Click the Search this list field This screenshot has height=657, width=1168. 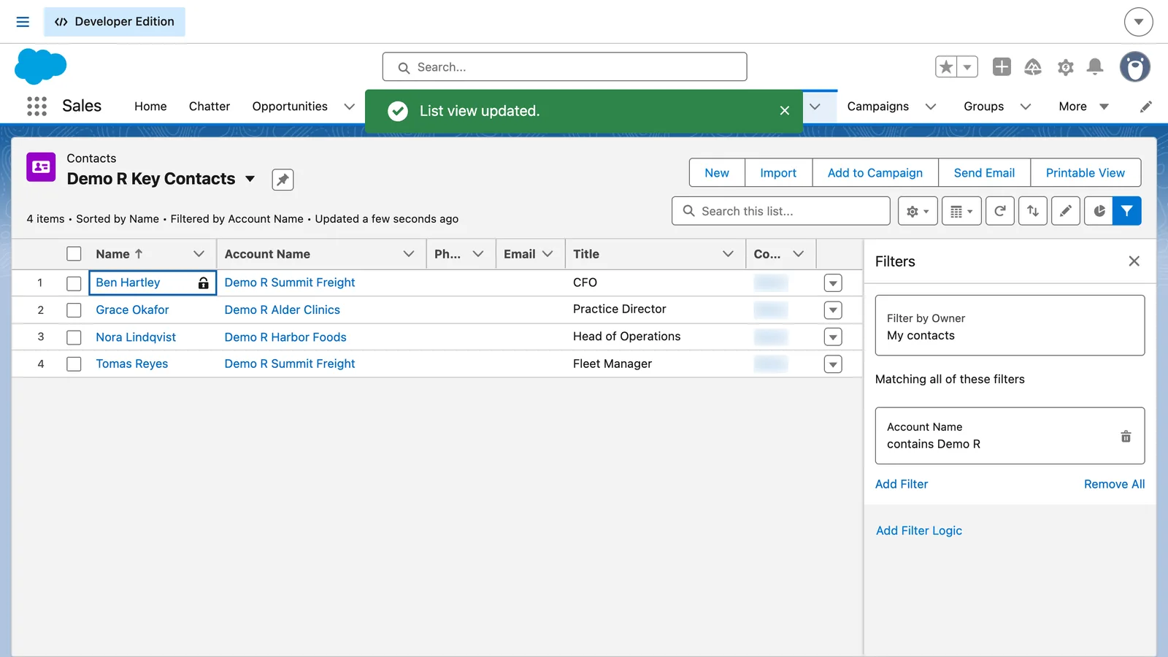(x=781, y=211)
